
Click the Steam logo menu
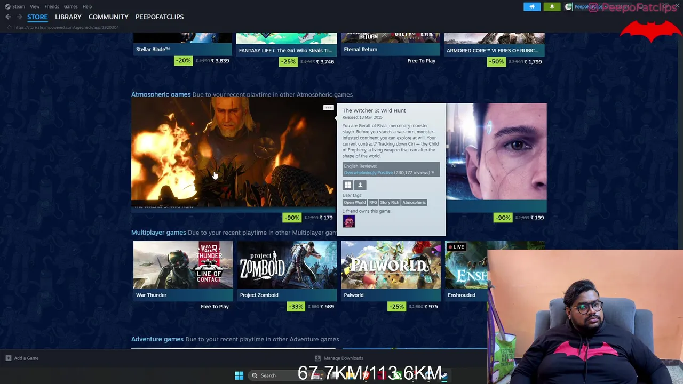coord(8,6)
